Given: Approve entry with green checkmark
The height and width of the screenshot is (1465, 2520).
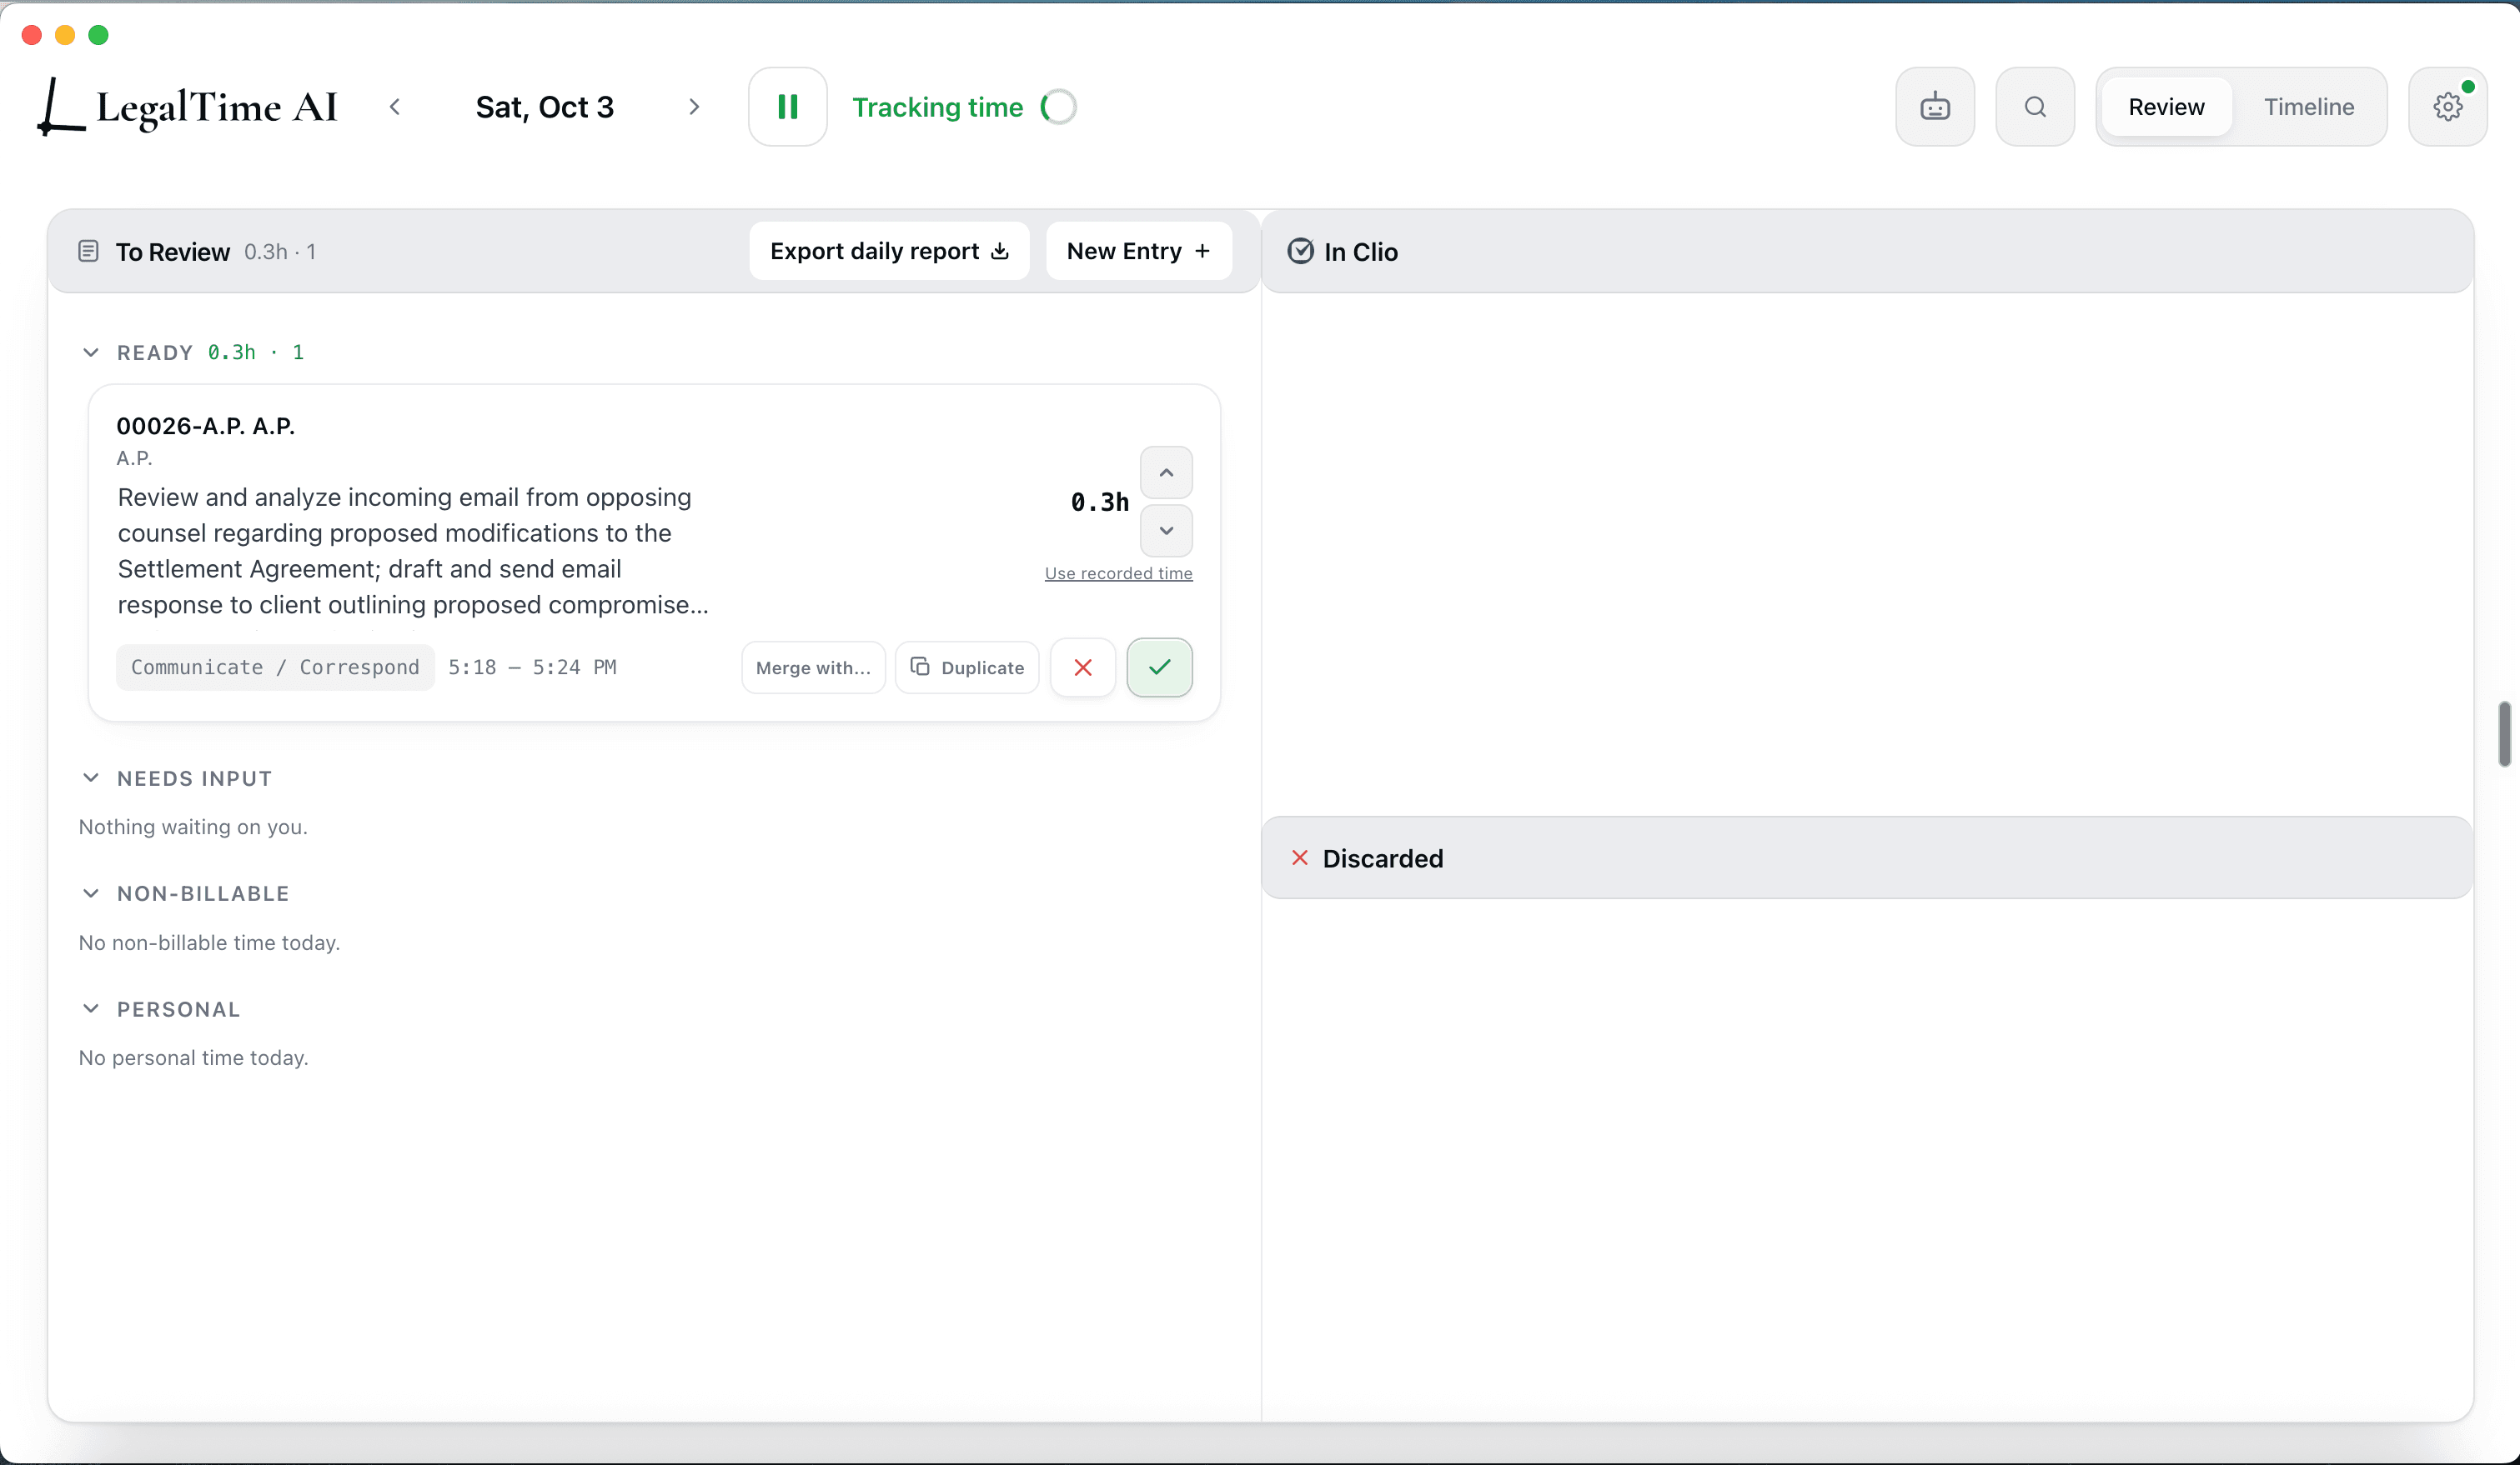Looking at the screenshot, I should coord(1159,667).
